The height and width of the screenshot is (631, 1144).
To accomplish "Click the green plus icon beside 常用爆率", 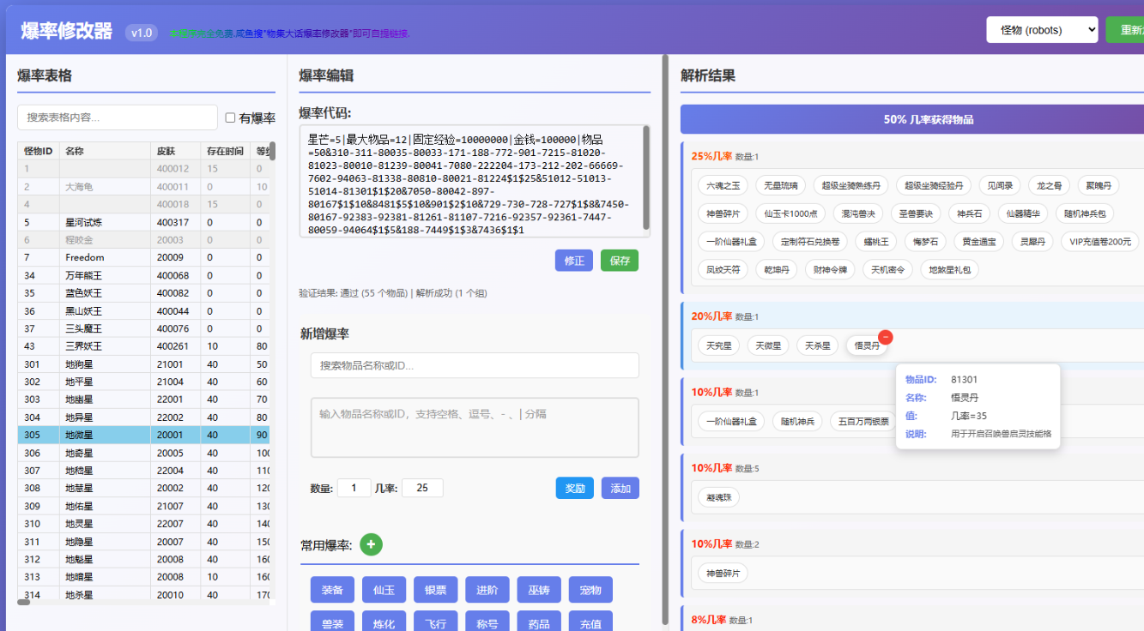I will [370, 544].
